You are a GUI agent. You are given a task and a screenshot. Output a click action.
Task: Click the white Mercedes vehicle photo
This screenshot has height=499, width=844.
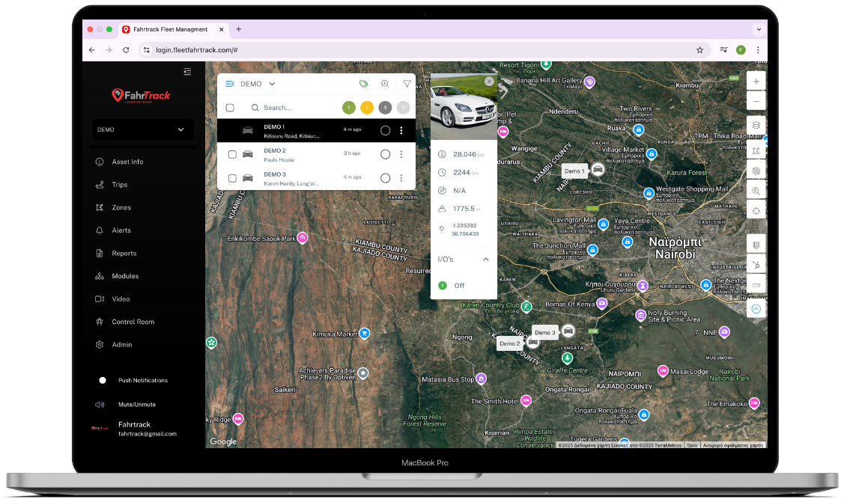(x=464, y=106)
